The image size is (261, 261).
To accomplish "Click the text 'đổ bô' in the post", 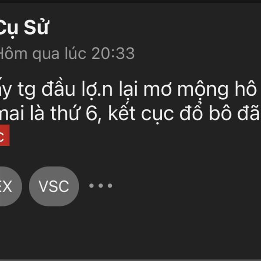I will coord(206,112).
